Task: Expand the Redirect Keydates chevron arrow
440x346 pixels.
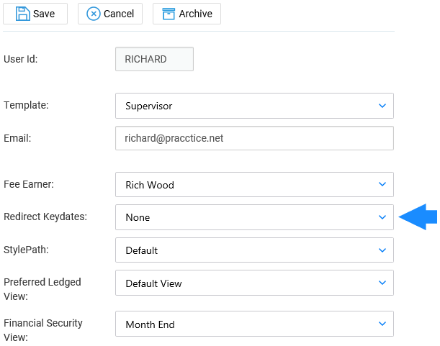Action: 382,217
